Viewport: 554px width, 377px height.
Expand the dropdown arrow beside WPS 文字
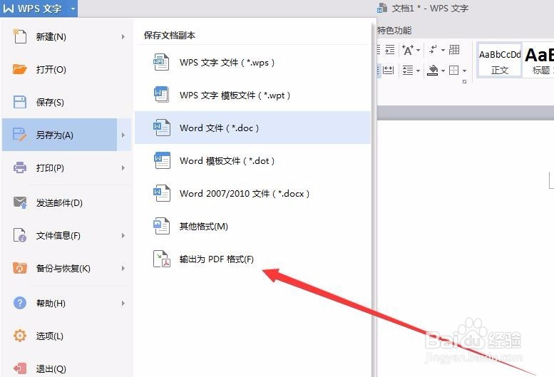(x=73, y=8)
